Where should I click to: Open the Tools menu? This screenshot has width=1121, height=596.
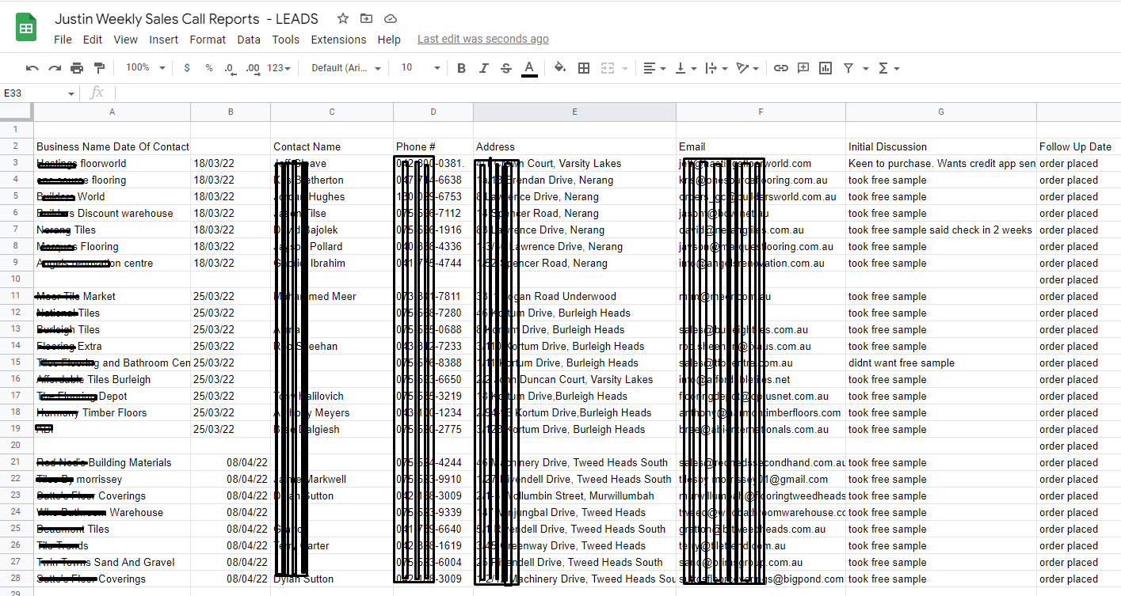pos(286,40)
